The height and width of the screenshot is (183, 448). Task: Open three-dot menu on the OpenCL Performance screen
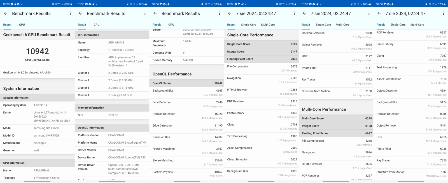tap(220, 13)
